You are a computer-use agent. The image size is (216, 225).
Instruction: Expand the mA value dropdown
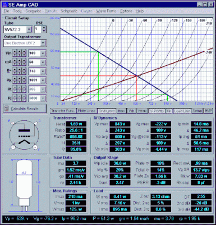[43, 62]
